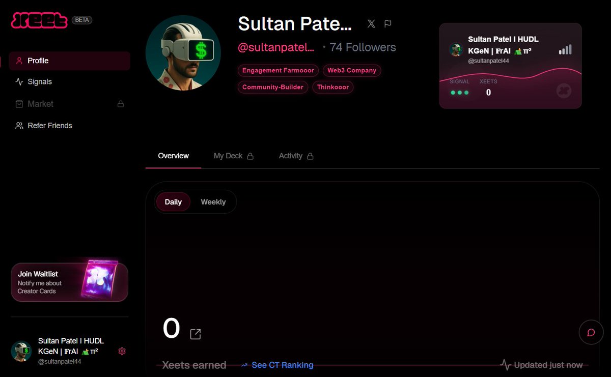Select the Engagement Farmooor tag
Image resolution: width=611 pixels, height=377 pixels.
click(278, 70)
